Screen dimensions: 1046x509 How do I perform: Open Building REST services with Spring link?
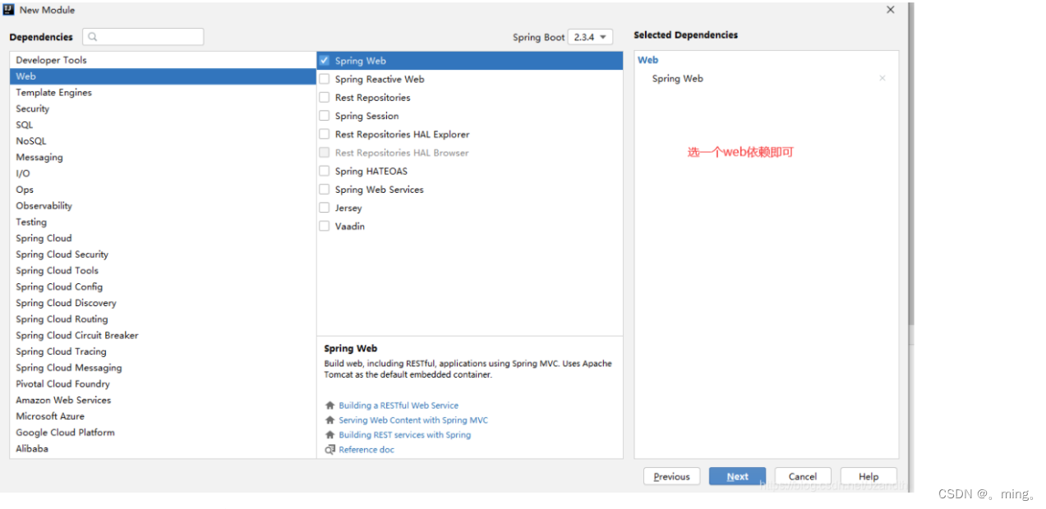[405, 435]
